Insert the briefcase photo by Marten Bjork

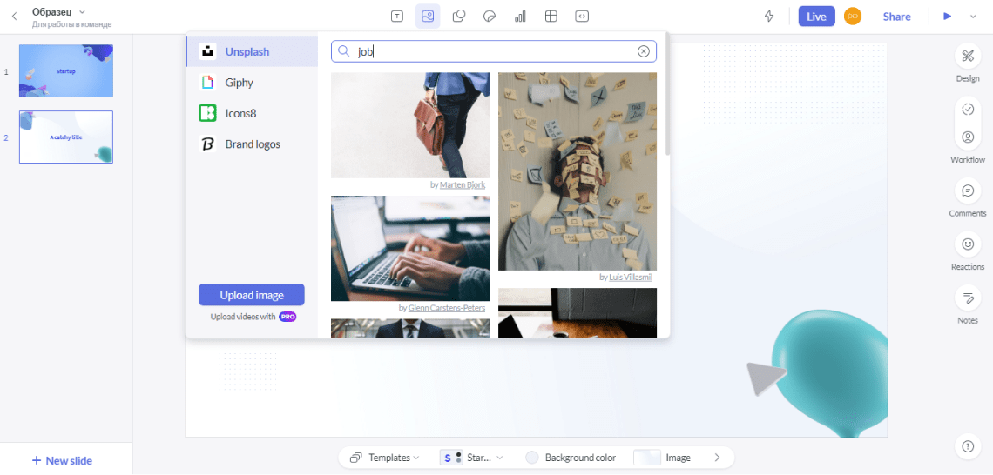coord(410,125)
